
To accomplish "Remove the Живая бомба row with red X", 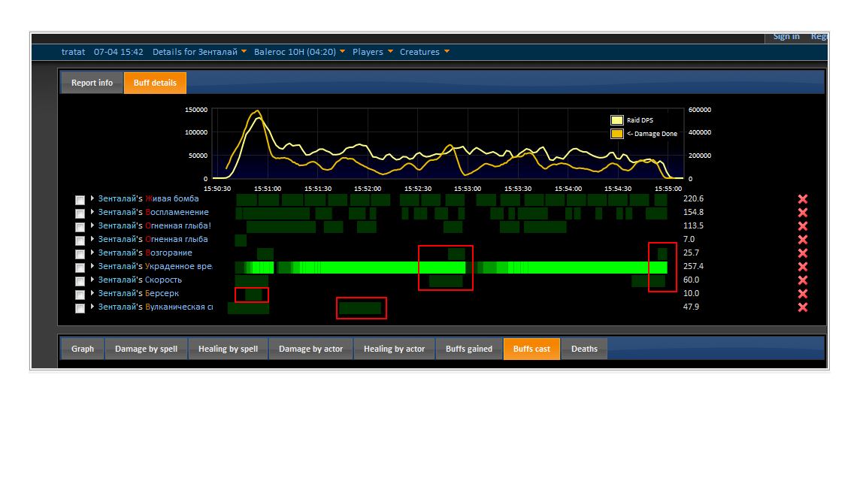I will tap(802, 199).
